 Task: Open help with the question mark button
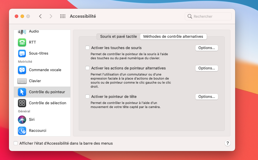pos(228,143)
